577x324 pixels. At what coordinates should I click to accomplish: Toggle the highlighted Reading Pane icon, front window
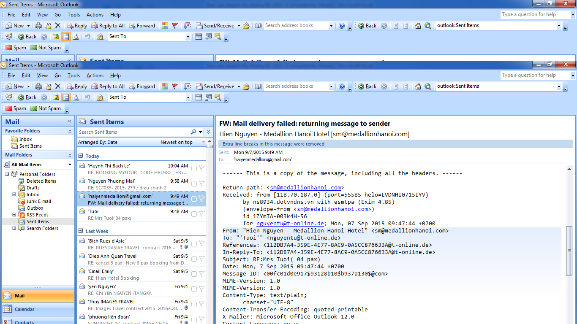66,97
